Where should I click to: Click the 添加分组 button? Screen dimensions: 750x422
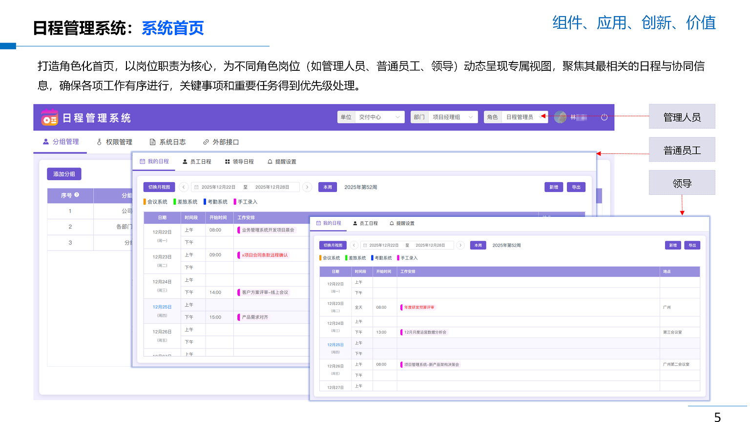[64, 174]
